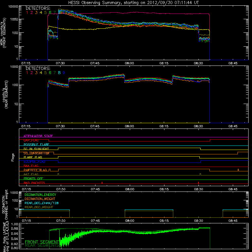
Task: Select detector 1 in the rear segments legend
Action: [x=27, y=73]
